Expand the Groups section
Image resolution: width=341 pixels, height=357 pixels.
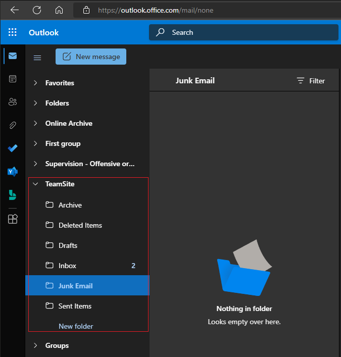click(x=35, y=345)
